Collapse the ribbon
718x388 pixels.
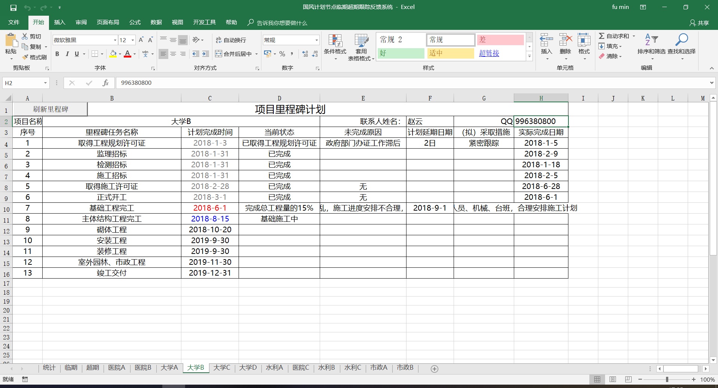(x=711, y=68)
